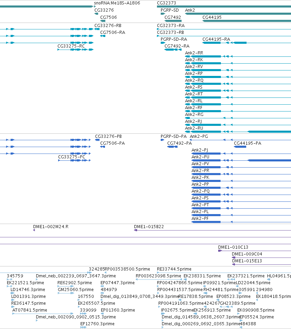Select the CG44195 gene label
This screenshot has width=291, height=329.
(212, 17)
